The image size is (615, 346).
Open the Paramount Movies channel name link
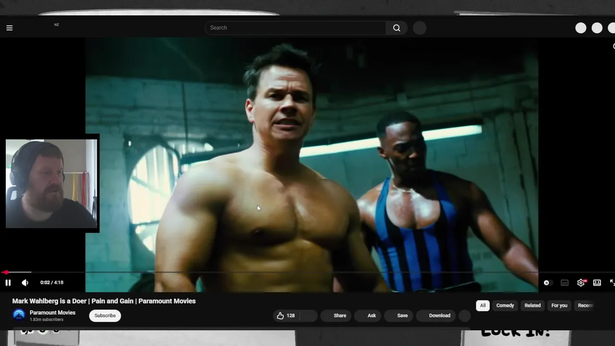[52, 312]
